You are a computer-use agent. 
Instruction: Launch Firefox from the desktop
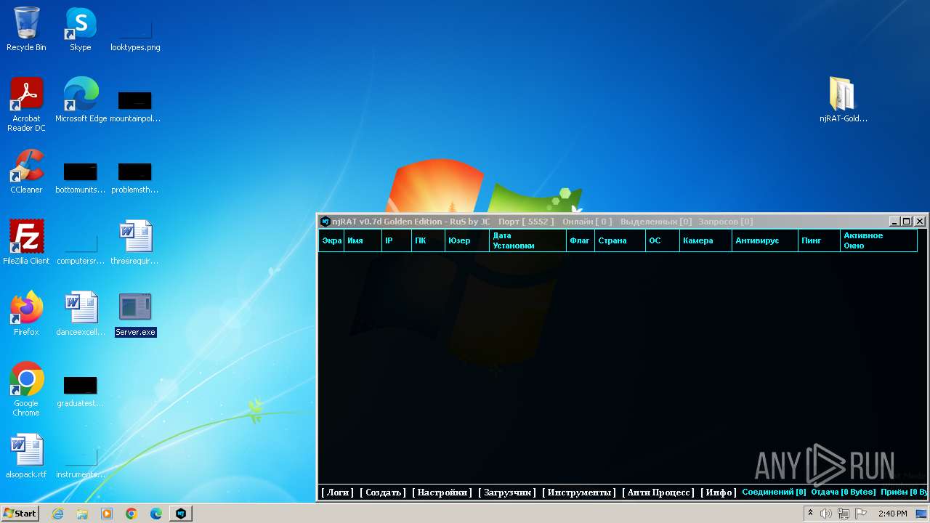[26, 314]
